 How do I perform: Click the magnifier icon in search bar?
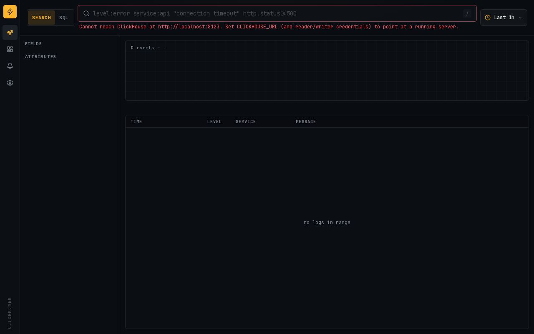coord(86,13)
